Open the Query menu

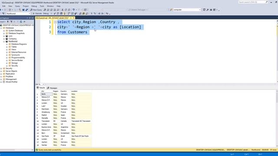click(17, 6)
